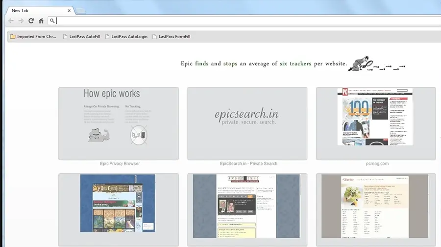Go forward with the forward arrow
441x247 pixels.
(21, 21)
